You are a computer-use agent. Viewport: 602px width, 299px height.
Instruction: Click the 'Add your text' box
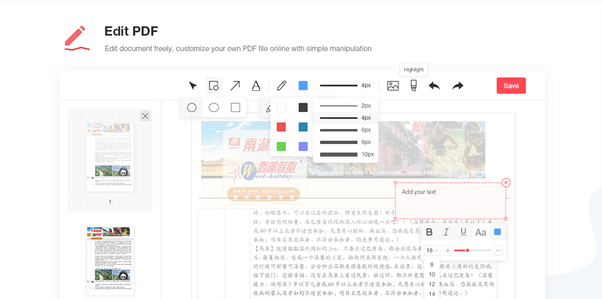(x=450, y=201)
